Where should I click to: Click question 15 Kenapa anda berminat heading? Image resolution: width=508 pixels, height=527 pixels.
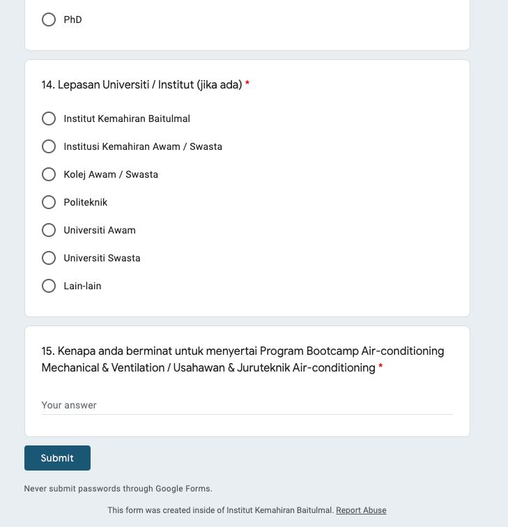243,359
